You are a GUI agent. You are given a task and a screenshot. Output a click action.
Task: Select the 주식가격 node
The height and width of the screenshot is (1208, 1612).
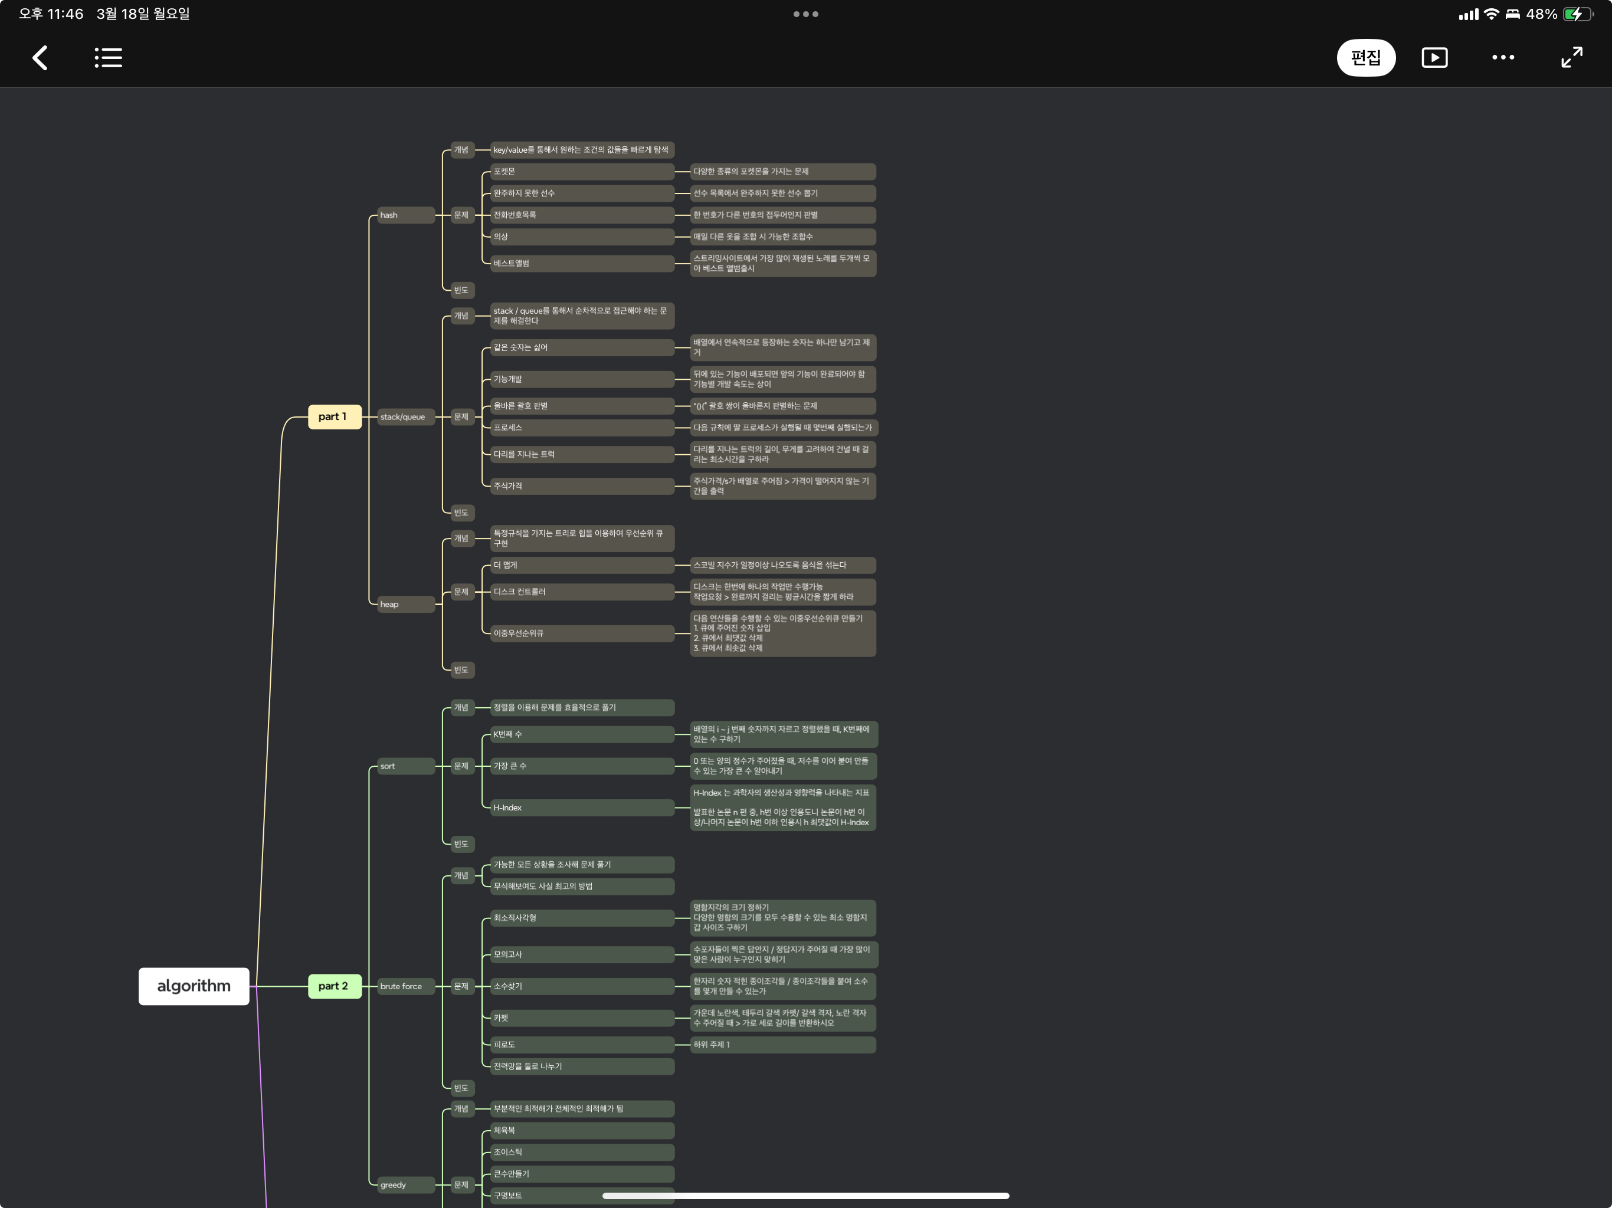click(x=582, y=486)
